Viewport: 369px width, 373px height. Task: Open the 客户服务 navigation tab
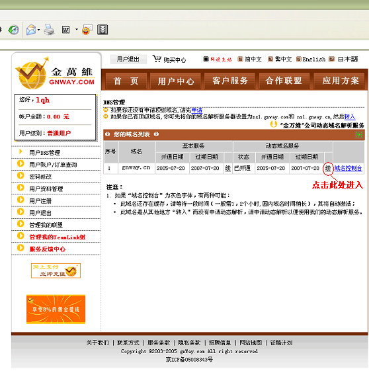(230, 81)
